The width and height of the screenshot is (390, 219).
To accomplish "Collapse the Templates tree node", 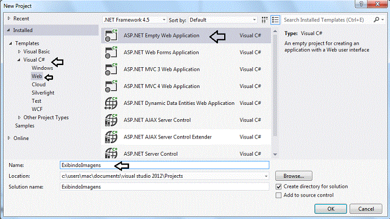I will coord(10,43).
